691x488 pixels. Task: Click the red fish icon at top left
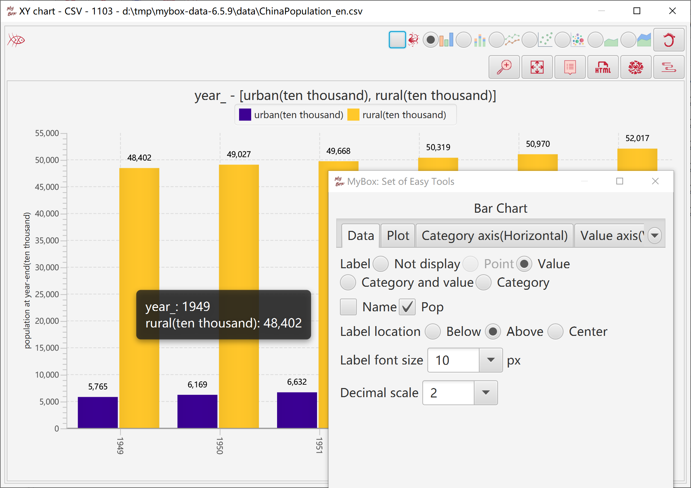(16, 40)
